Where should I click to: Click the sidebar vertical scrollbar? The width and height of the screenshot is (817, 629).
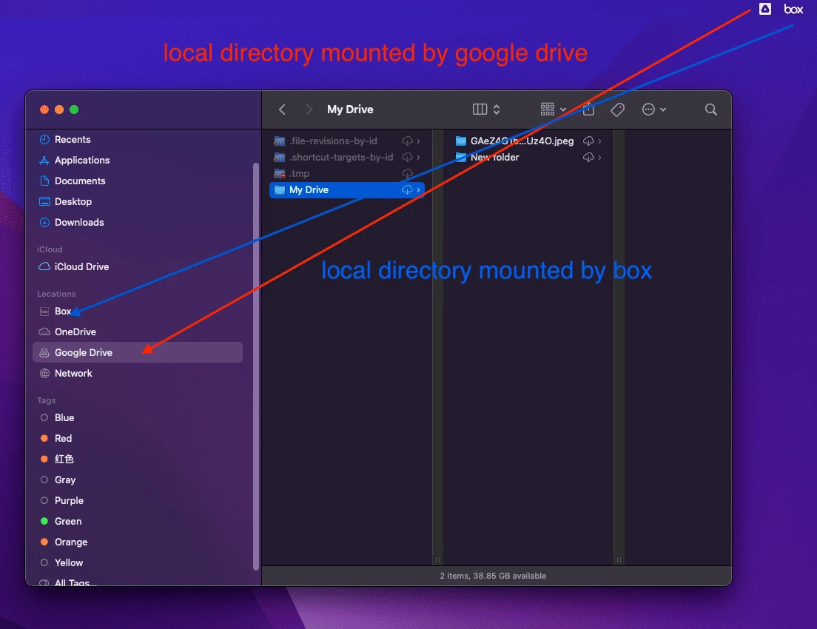(256, 367)
